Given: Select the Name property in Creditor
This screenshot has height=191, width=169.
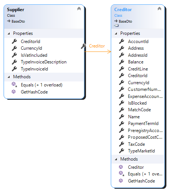Looking at the screenshot, I should point(134,117).
